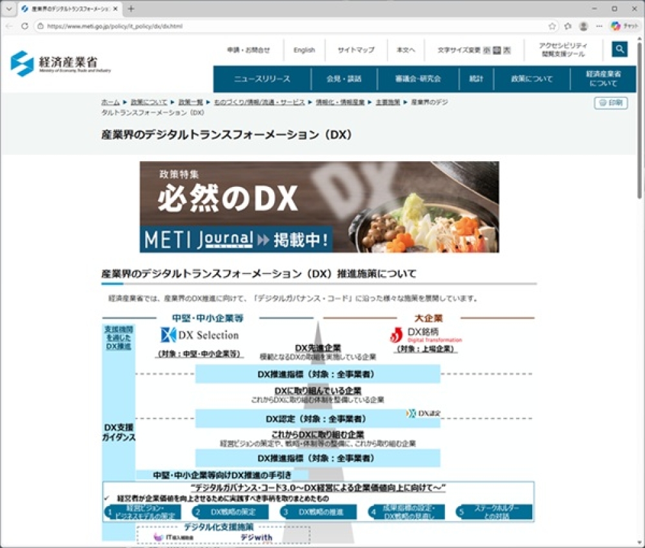Open the site search magnifier icon

619,49
